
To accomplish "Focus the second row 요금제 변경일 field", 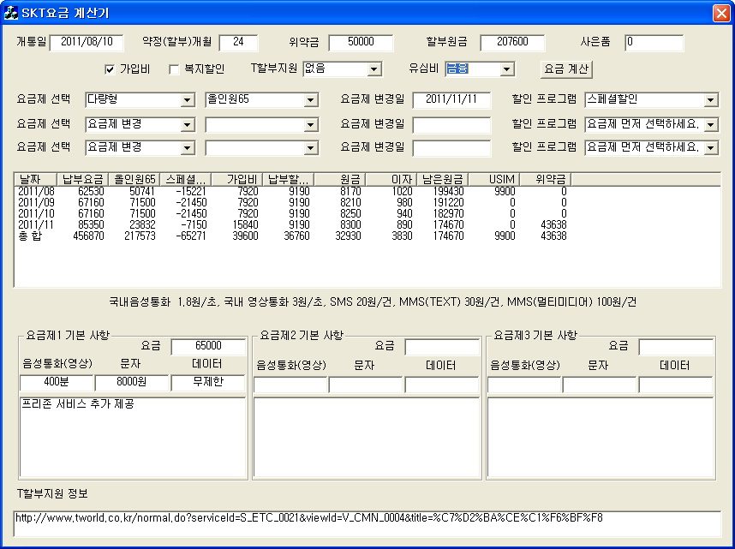I will [x=451, y=125].
